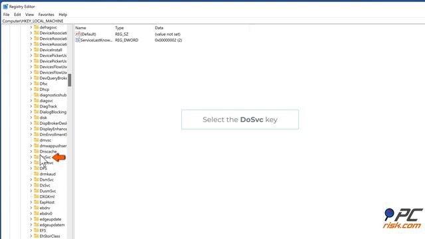Image resolution: width=425 pixels, height=239 pixels.
Task: Click the DisplayEnhance folder icon
Action: point(37,129)
